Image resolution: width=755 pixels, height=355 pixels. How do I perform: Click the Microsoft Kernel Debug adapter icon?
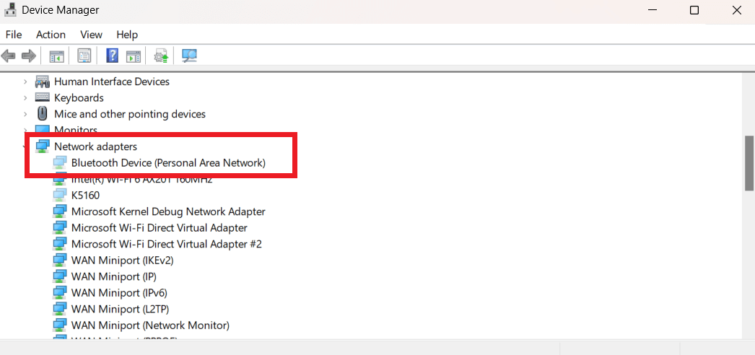(x=60, y=211)
